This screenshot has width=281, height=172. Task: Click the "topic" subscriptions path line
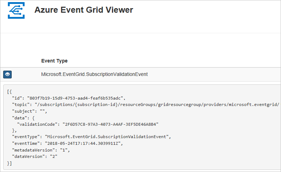click(x=146, y=105)
